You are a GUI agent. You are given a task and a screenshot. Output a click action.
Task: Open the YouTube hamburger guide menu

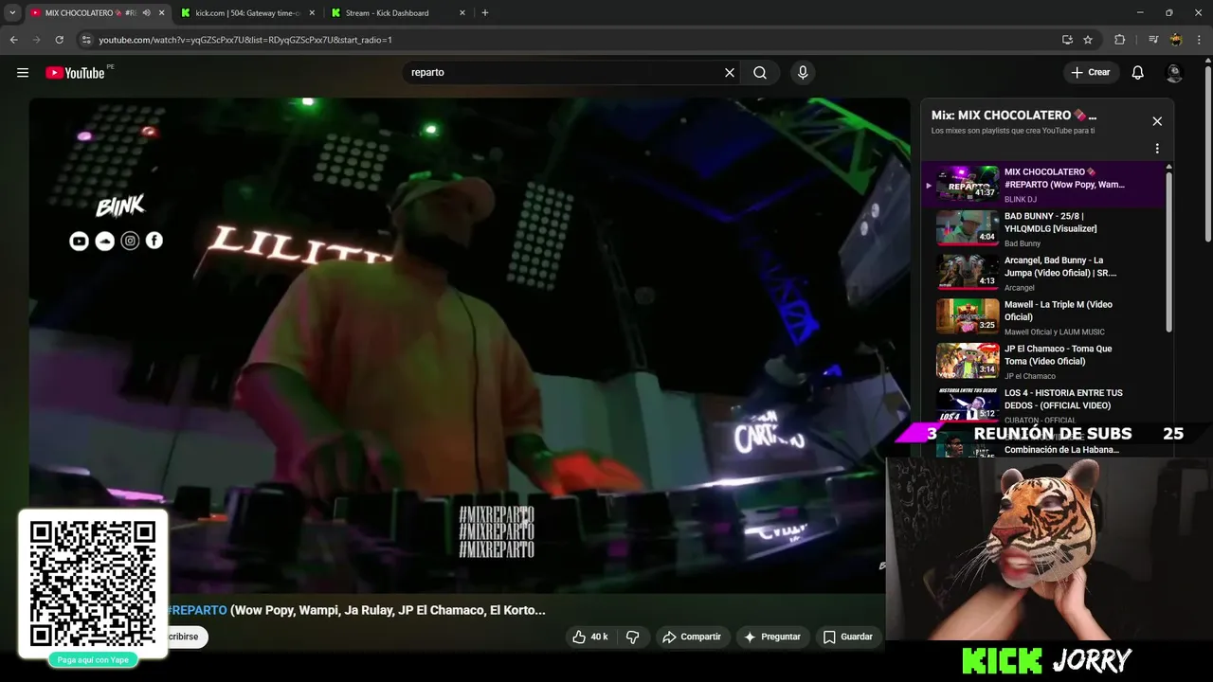coord(23,73)
